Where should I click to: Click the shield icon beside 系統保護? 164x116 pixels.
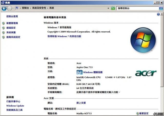pyautogui.click(x=3, y=33)
